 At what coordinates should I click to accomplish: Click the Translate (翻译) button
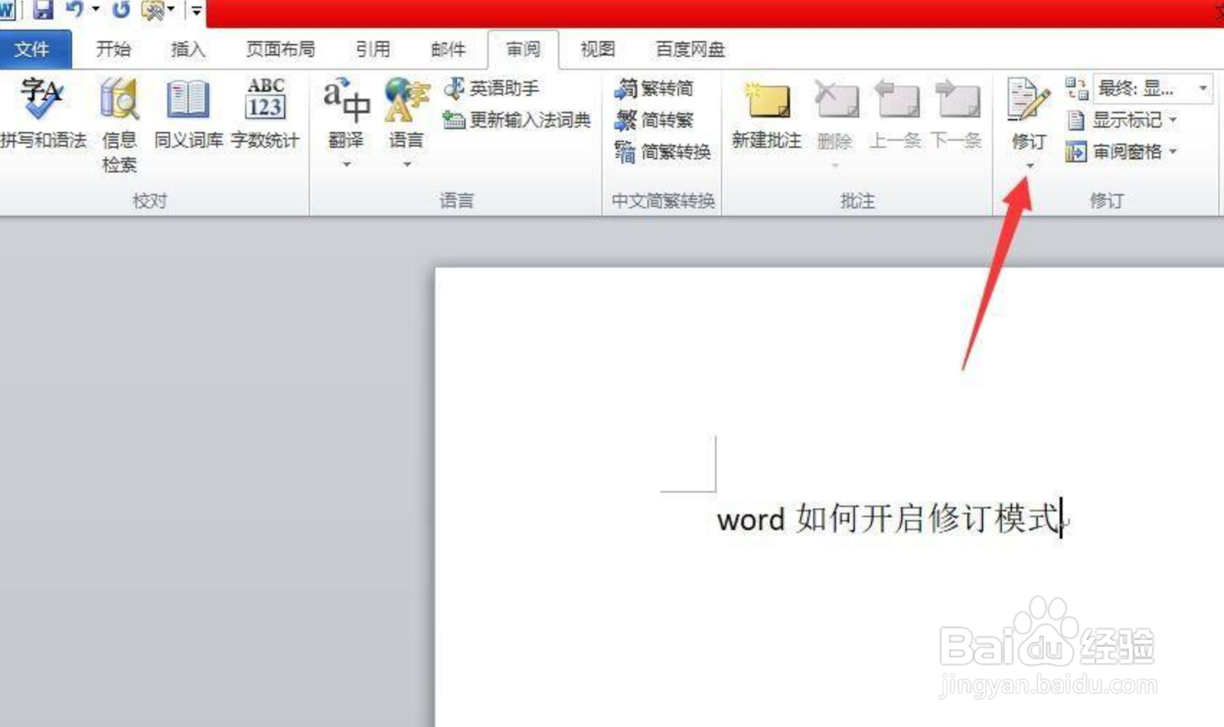click(x=346, y=113)
